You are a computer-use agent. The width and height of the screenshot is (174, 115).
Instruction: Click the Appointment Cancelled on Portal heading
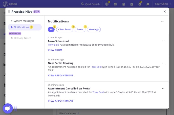click(x=69, y=89)
